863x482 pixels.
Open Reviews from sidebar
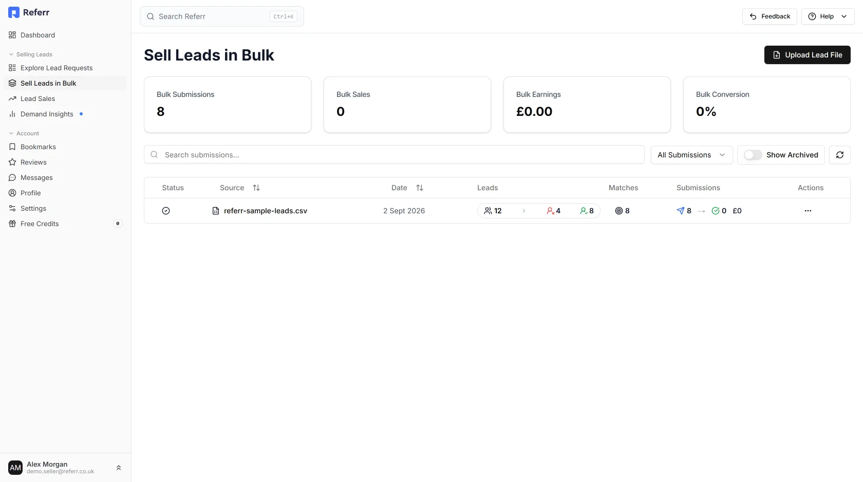point(65,162)
